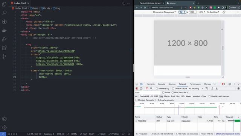Bookmark this page with star icon

[186, 8]
